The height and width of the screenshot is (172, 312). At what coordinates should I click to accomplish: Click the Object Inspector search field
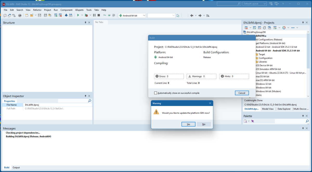click(75, 101)
